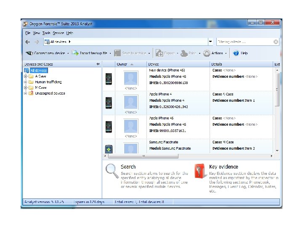This screenshot has height=227, width=303.
Task: Open the Save to archive dropdown arrow
Action: [x=149, y=53]
